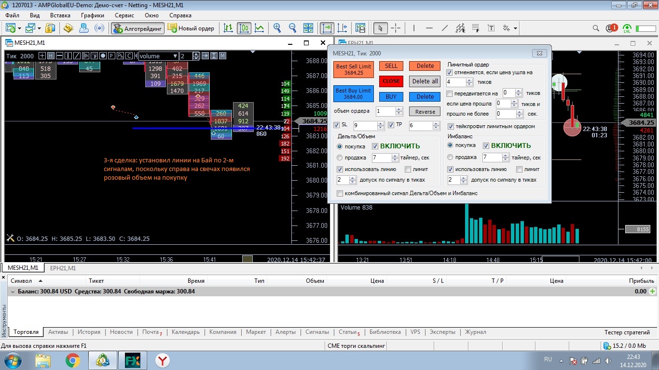Screen dimensions: 659x370
Task: Adjust TP value spinner
Action: (436, 126)
